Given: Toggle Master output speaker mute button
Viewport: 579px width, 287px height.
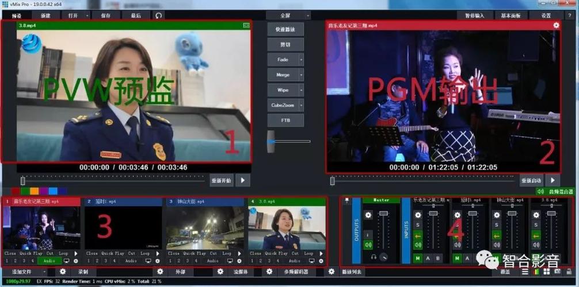Looking at the screenshot, I should tap(368, 245).
